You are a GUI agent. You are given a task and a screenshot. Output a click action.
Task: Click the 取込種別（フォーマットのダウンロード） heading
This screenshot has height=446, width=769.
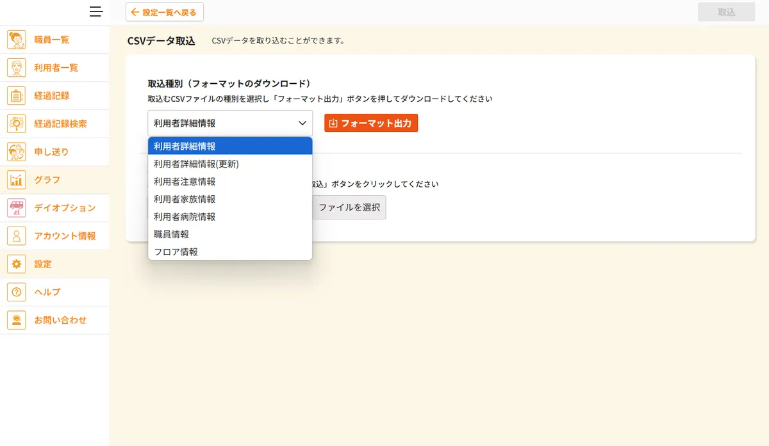coord(229,84)
